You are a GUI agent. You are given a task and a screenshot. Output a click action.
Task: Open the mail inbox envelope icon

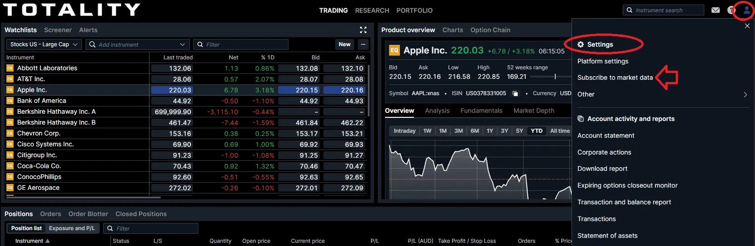click(716, 10)
